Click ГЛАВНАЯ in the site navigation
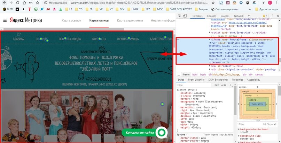The image size is (281, 143). tap(18, 39)
